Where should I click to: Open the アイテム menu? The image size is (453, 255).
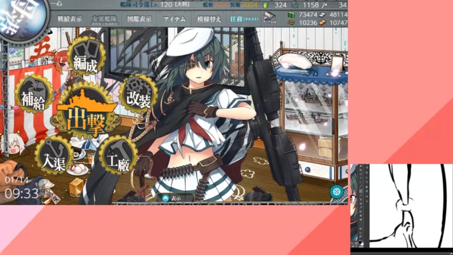174,19
